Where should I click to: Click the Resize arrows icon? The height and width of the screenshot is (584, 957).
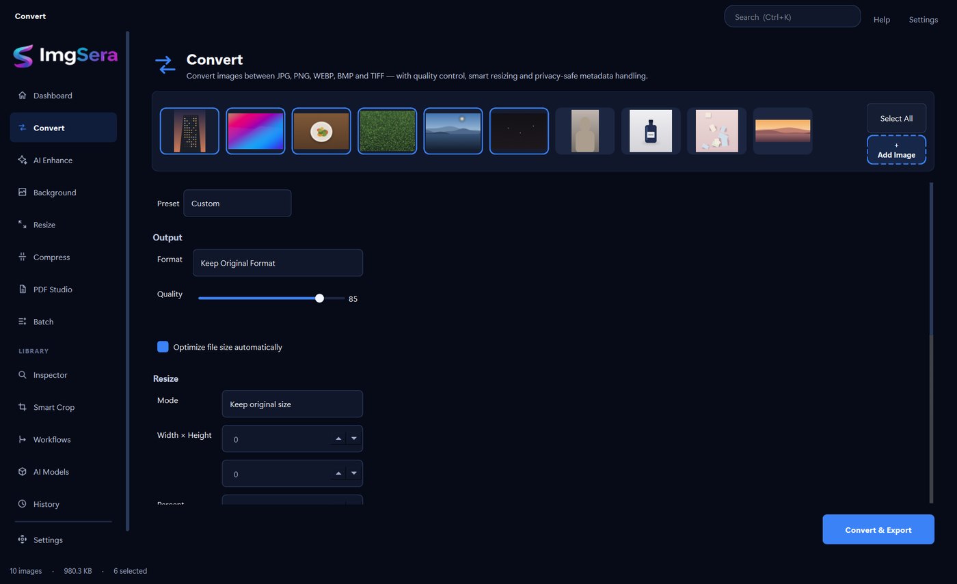(23, 225)
